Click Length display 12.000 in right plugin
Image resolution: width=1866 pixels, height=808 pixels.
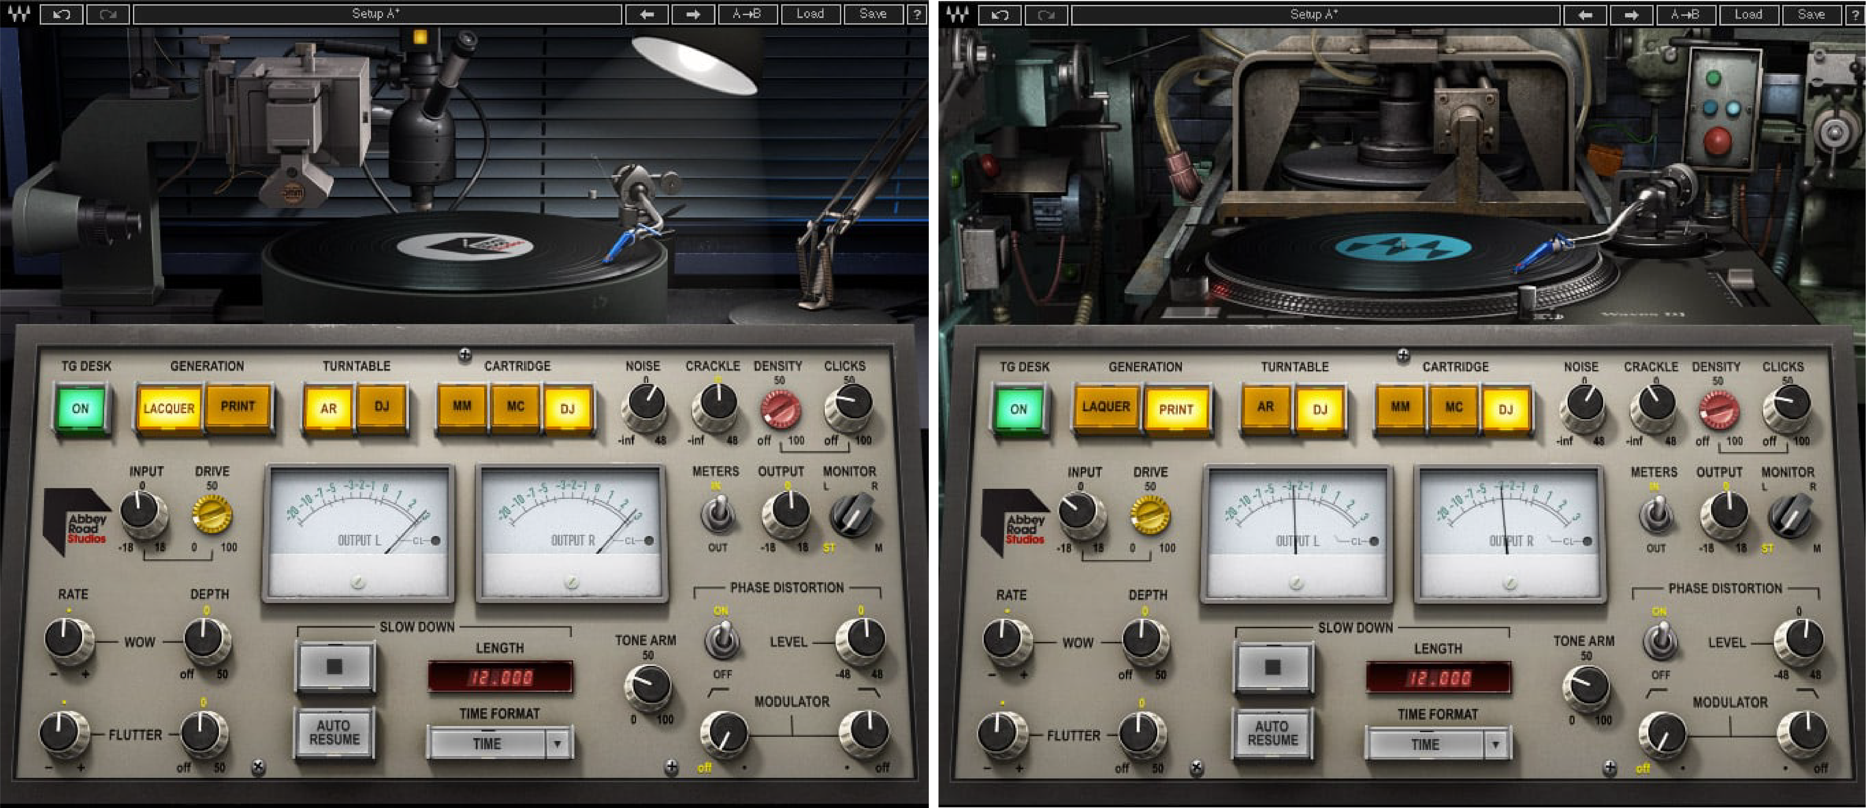pyautogui.click(x=1438, y=678)
